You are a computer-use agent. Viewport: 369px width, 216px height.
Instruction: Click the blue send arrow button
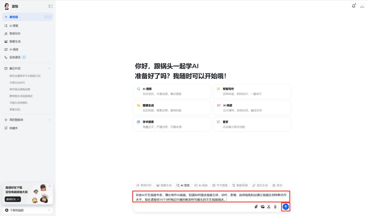pyautogui.click(x=286, y=206)
